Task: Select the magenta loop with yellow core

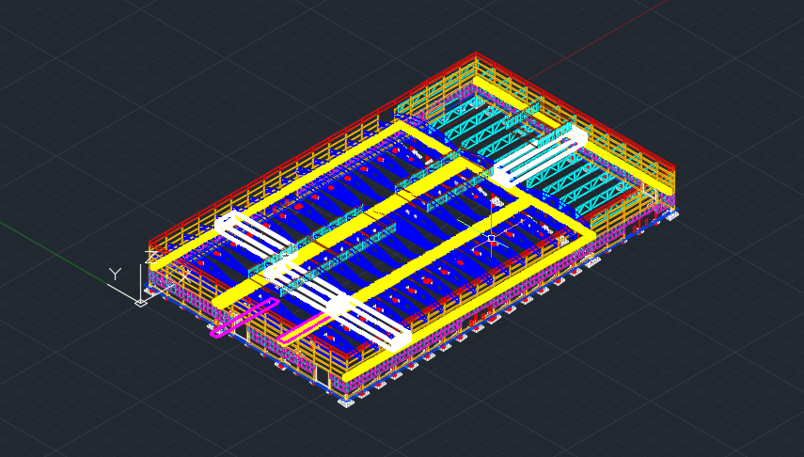Action: pos(306,328)
